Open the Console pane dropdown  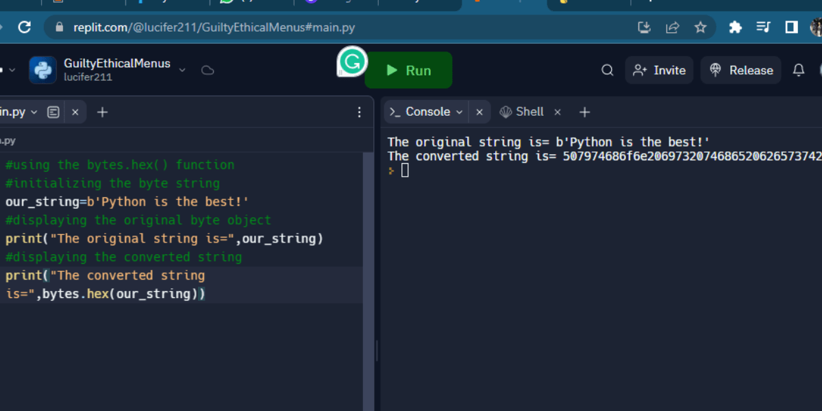[x=459, y=112]
